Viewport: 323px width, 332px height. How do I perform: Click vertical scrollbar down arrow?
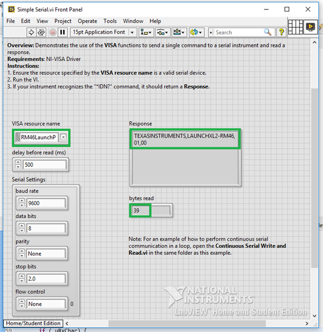tap(315, 316)
